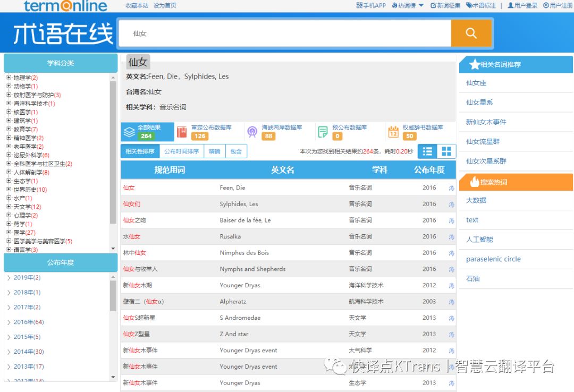Expand 动物学 category node
Viewport: 574px width, 392px height.
coord(9,86)
